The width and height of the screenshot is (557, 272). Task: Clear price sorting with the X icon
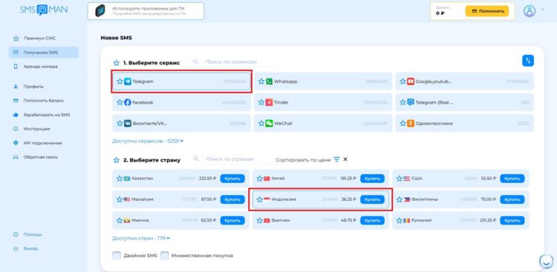pyautogui.click(x=345, y=159)
